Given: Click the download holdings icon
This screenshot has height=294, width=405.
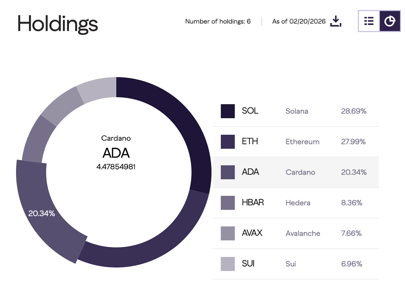Looking at the screenshot, I should pyautogui.click(x=336, y=21).
